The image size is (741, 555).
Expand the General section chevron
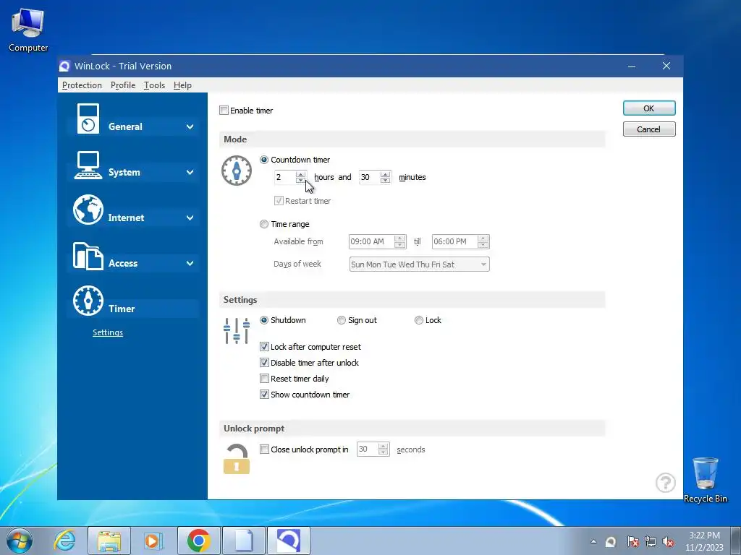point(190,127)
